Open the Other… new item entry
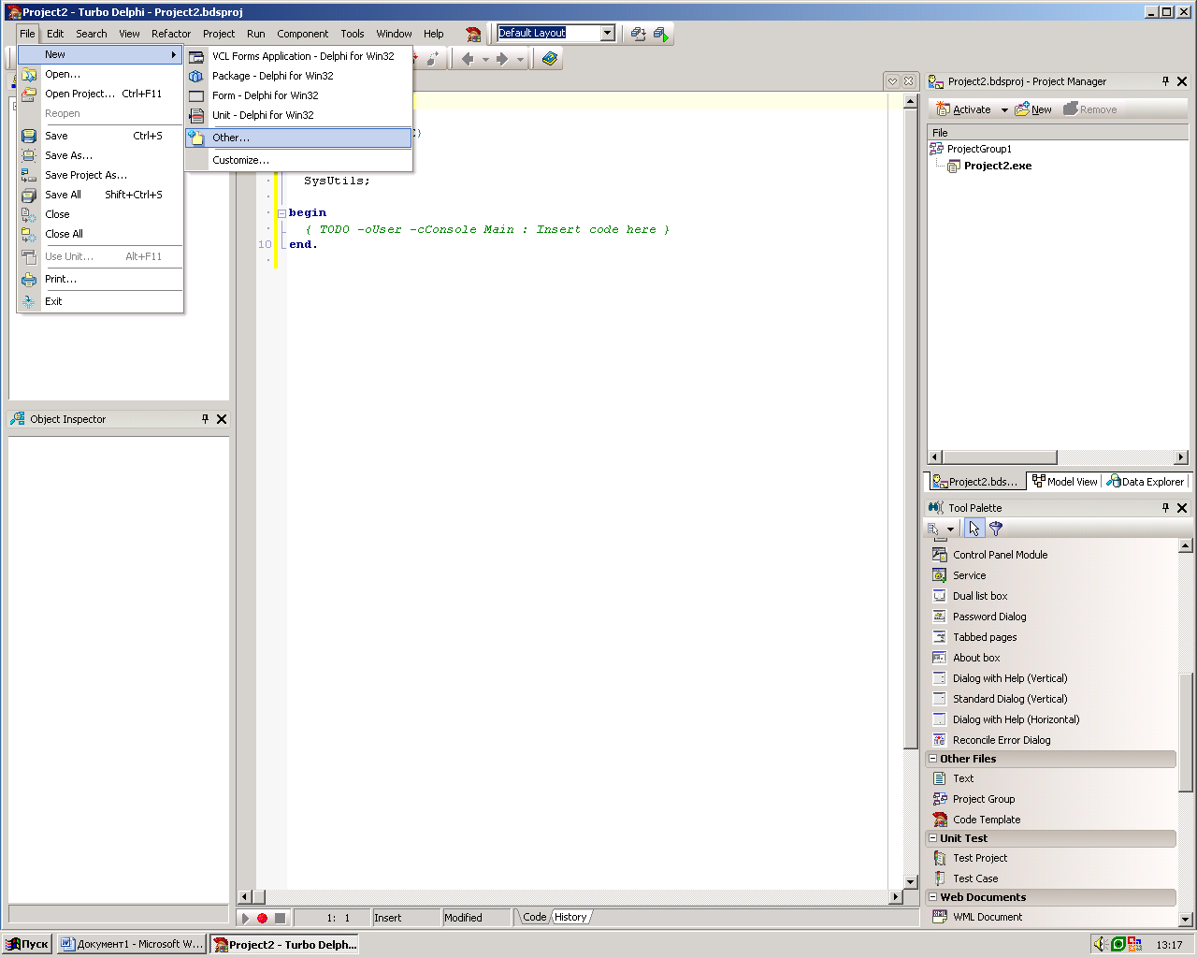The image size is (1197, 958). pos(298,138)
